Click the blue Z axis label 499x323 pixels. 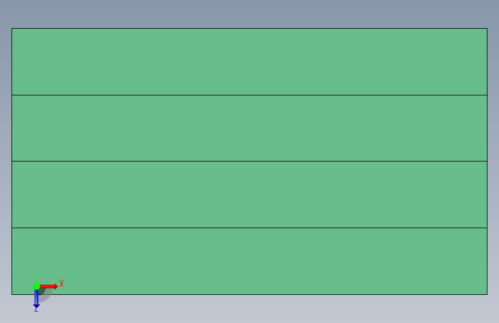(x=36, y=309)
